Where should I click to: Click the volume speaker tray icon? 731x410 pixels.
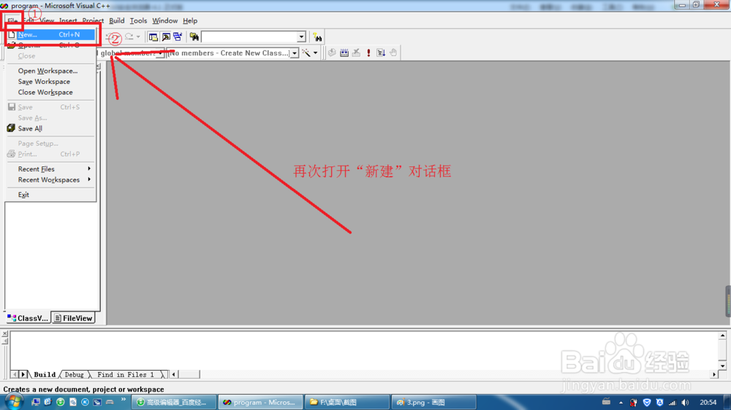tap(685, 403)
